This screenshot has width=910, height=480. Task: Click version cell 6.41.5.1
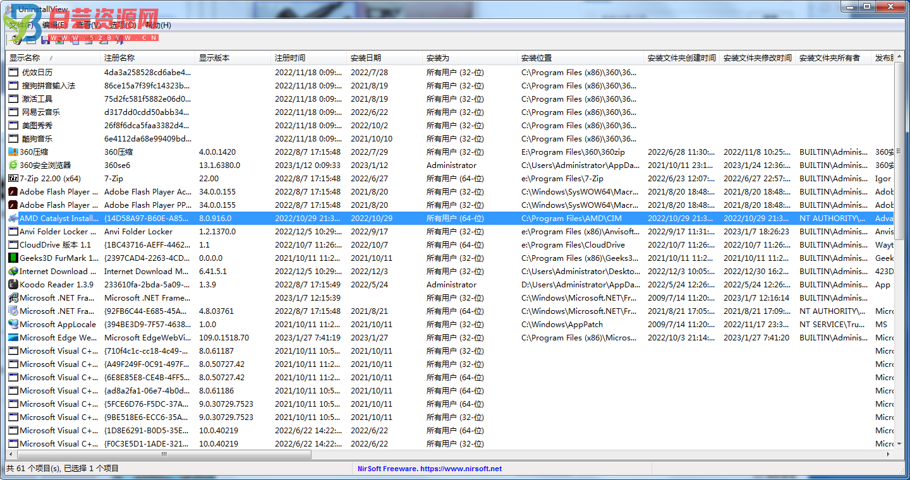point(213,271)
